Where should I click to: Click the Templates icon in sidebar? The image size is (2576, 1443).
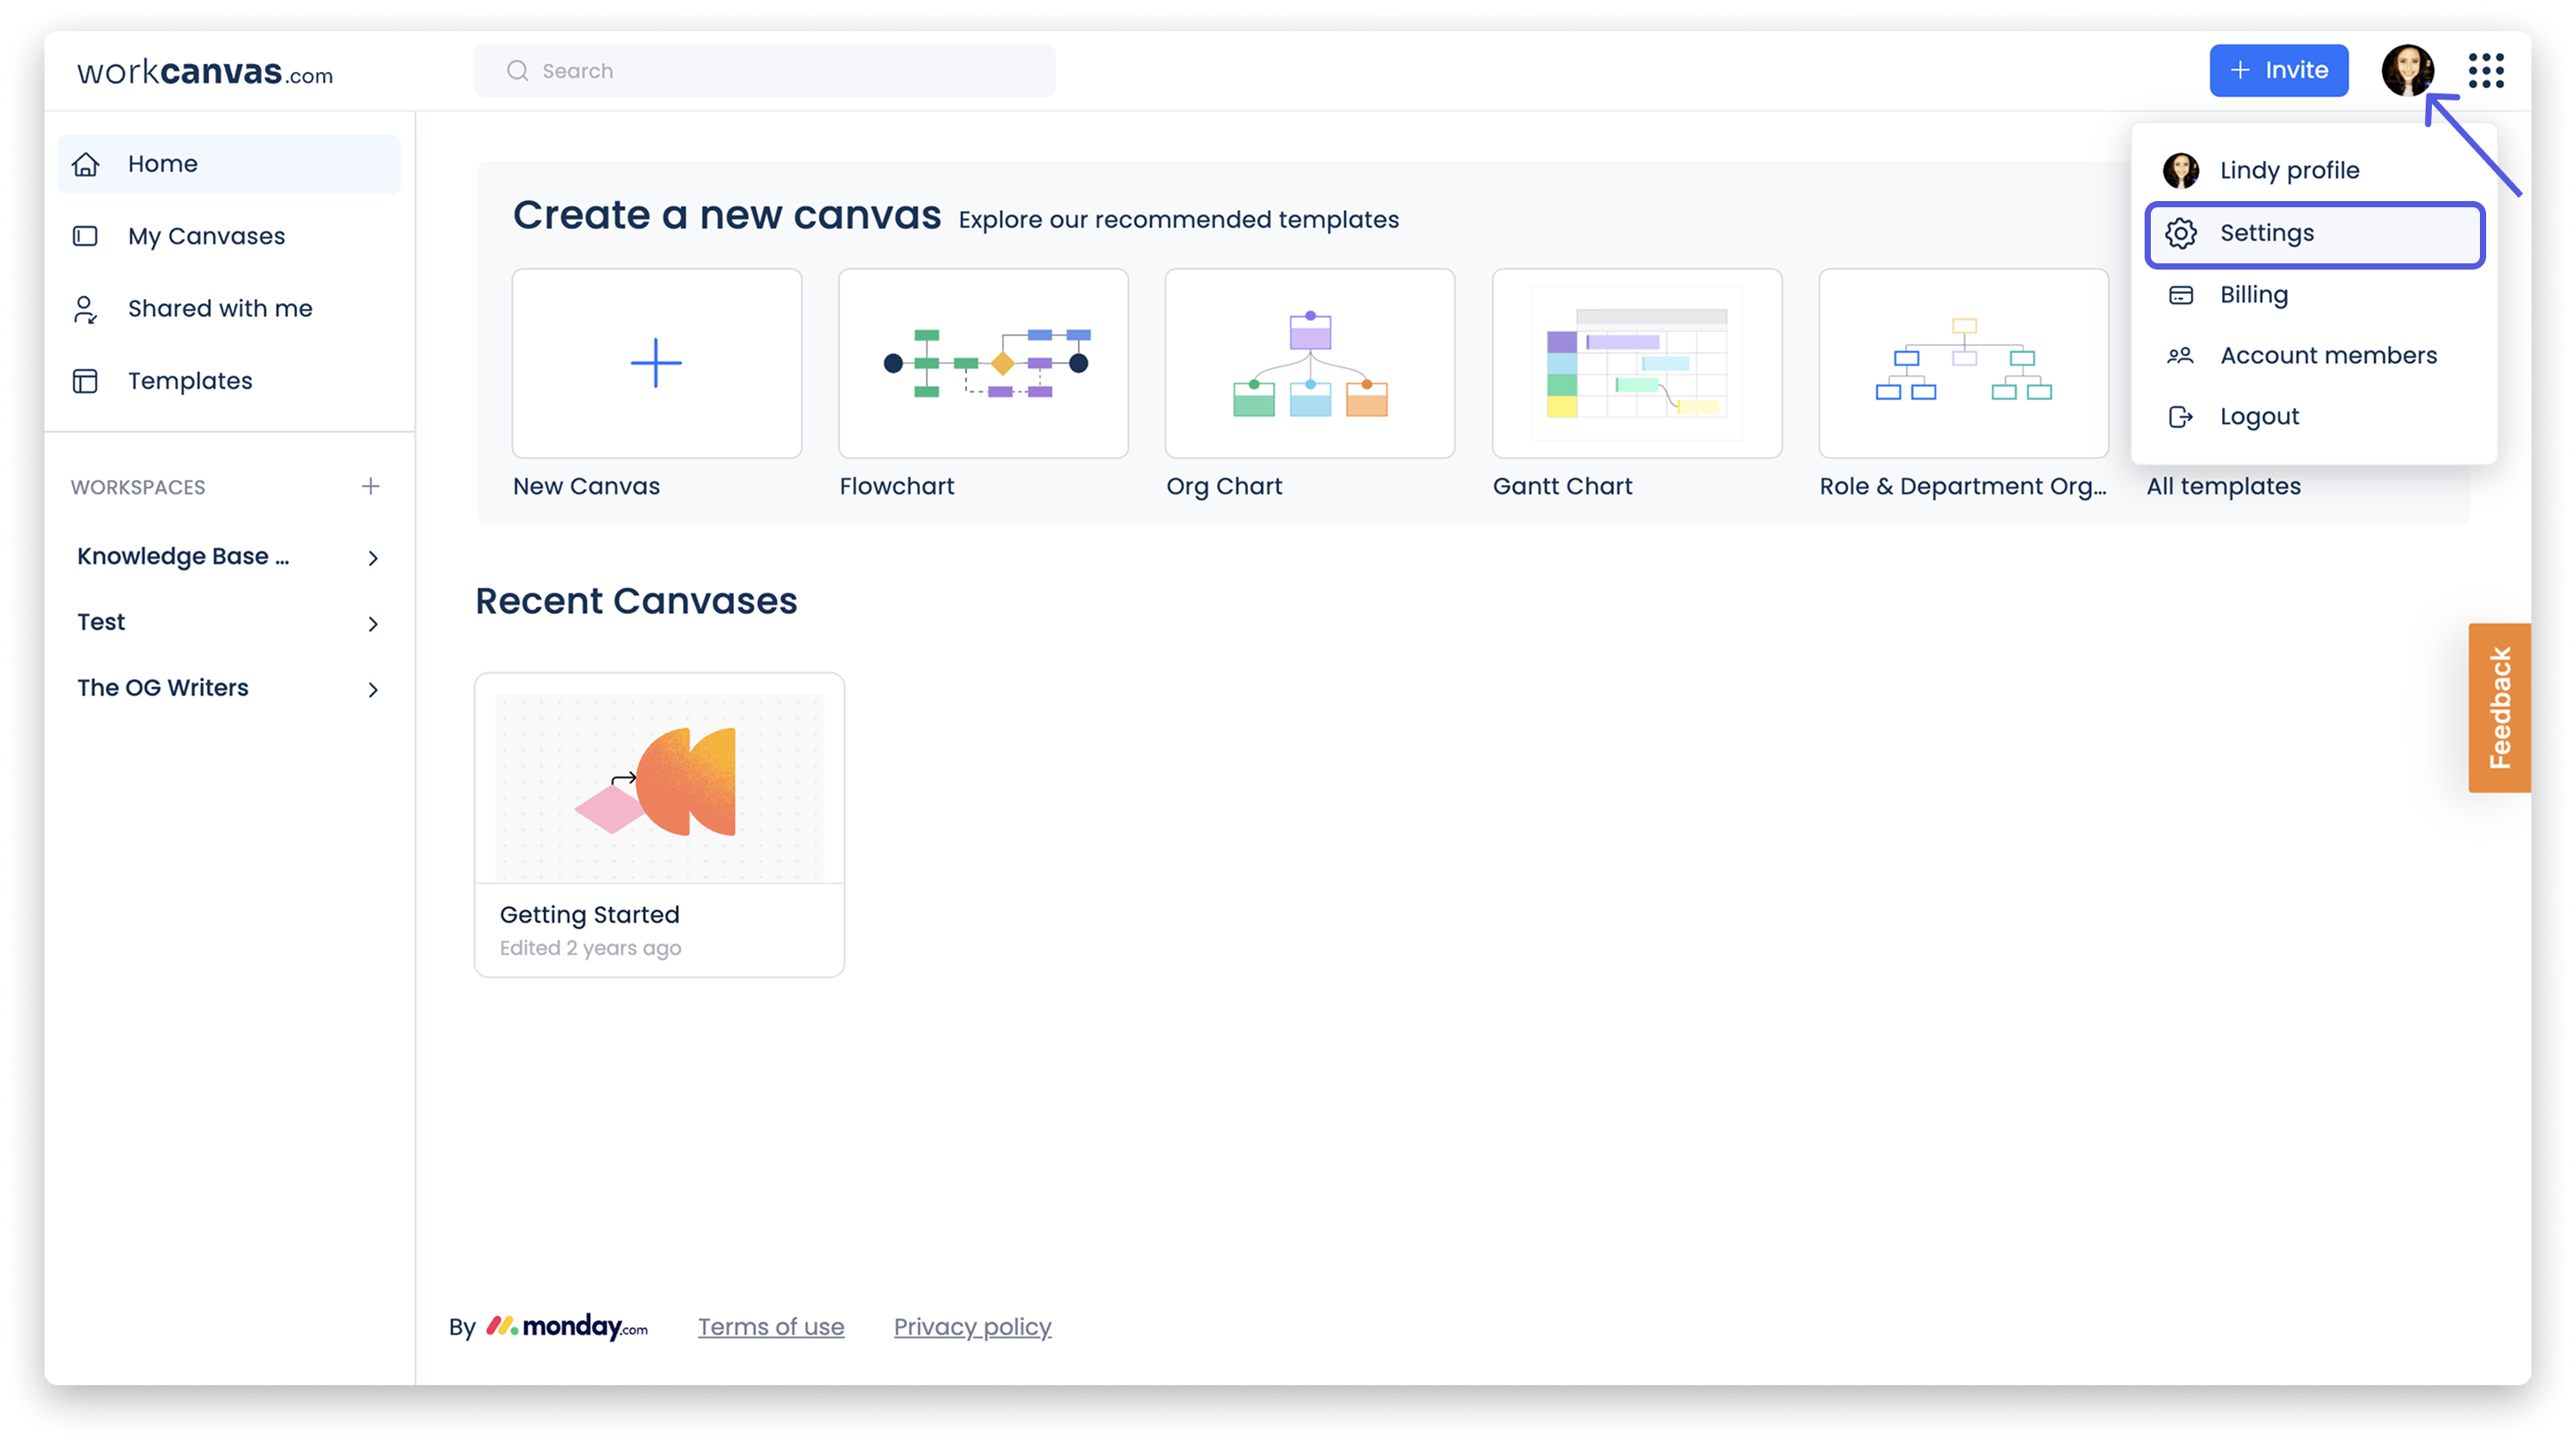86,381
